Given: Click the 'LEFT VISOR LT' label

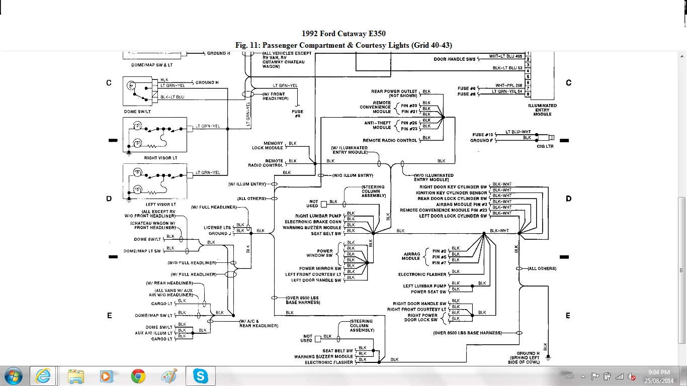Looking at the screenshot, I should [x=160, y=205].
